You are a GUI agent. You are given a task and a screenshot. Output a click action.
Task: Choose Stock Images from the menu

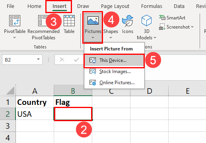click(x=114, y=71)
